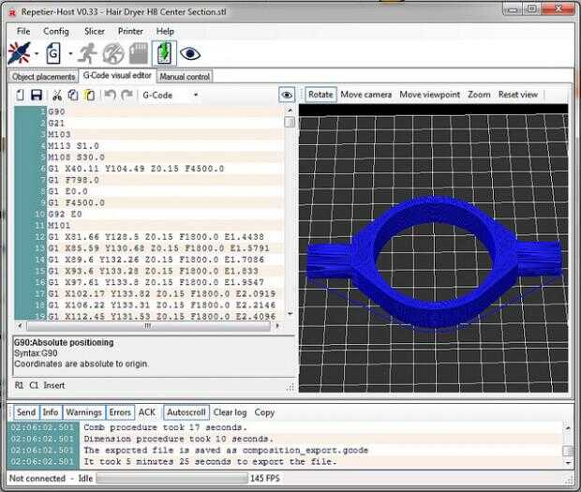581x492 pixels.
Task: Toggle the eye preview icon in editor
Action: [x=287, y=95]
